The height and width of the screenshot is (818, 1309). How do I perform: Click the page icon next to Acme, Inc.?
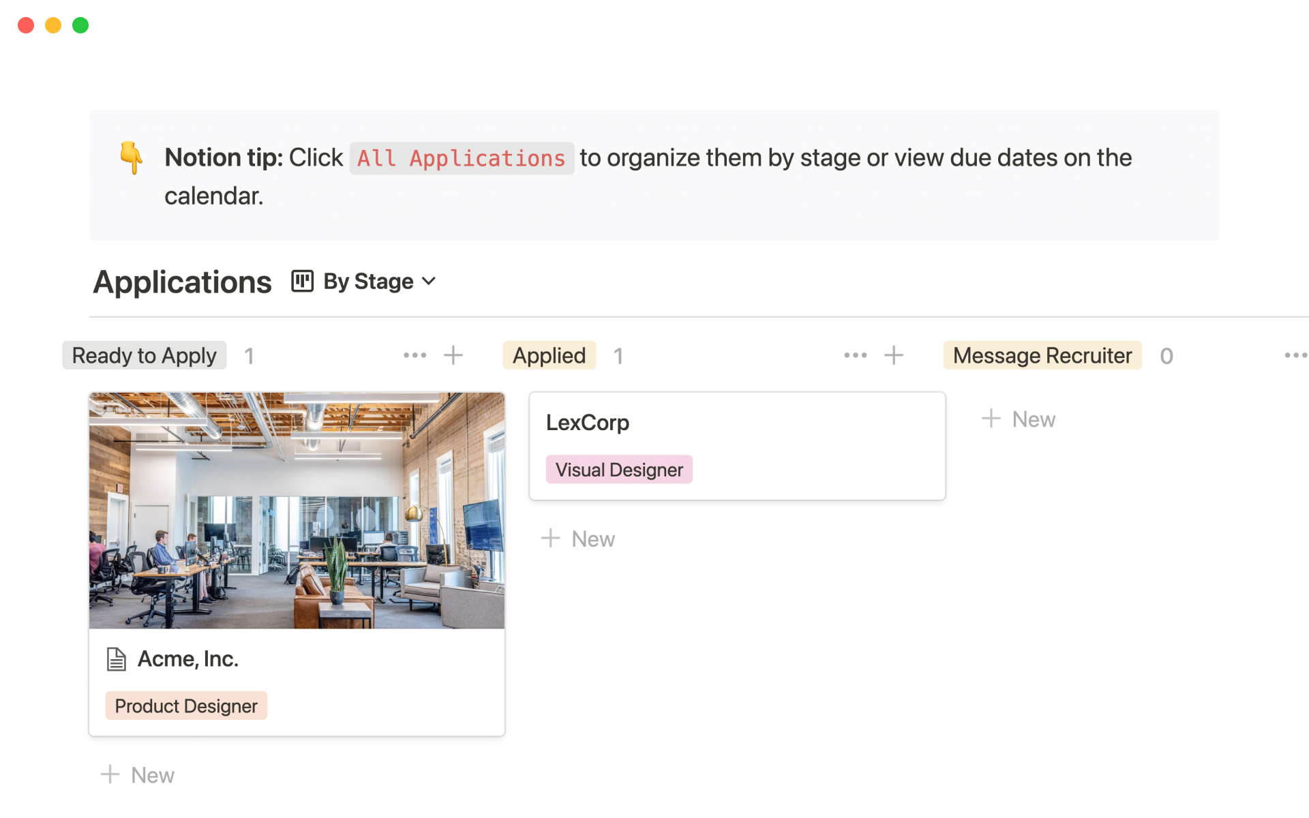click(117, 659)
